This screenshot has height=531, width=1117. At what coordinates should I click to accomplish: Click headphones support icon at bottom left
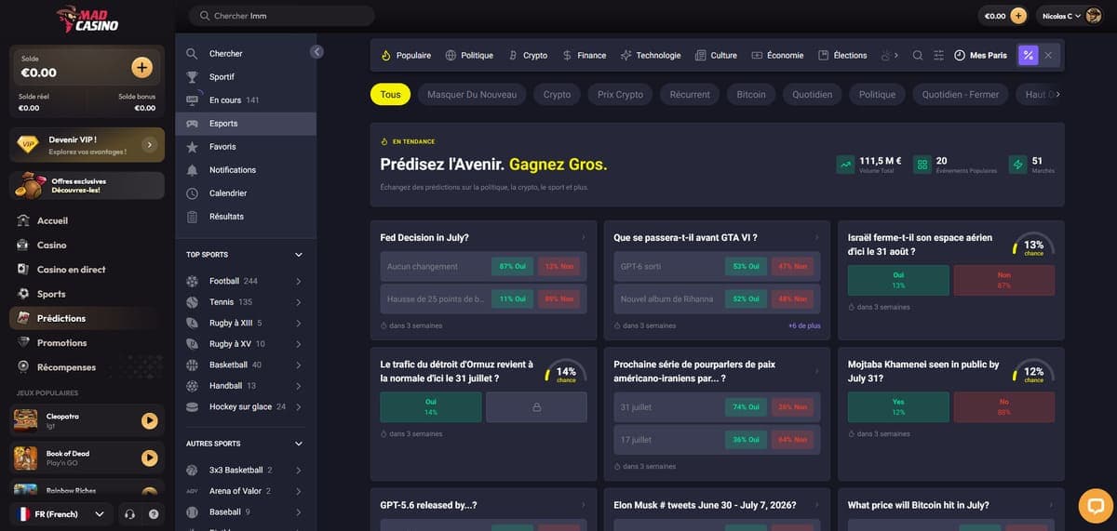click(x=129, y=513)
